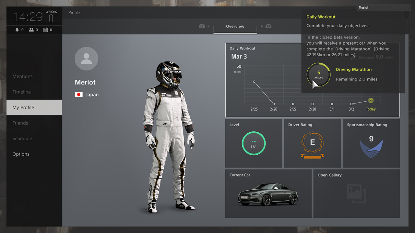
Task: Open the Driving Marathon link
Action: [354, 69]
